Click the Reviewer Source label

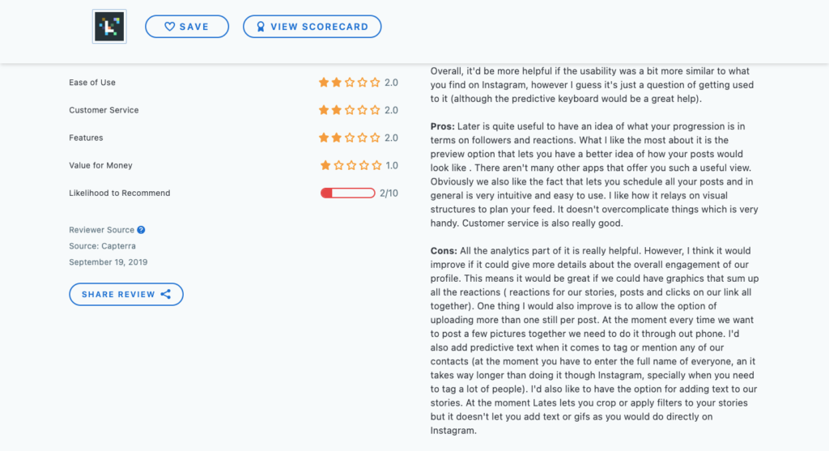point(101,230)
